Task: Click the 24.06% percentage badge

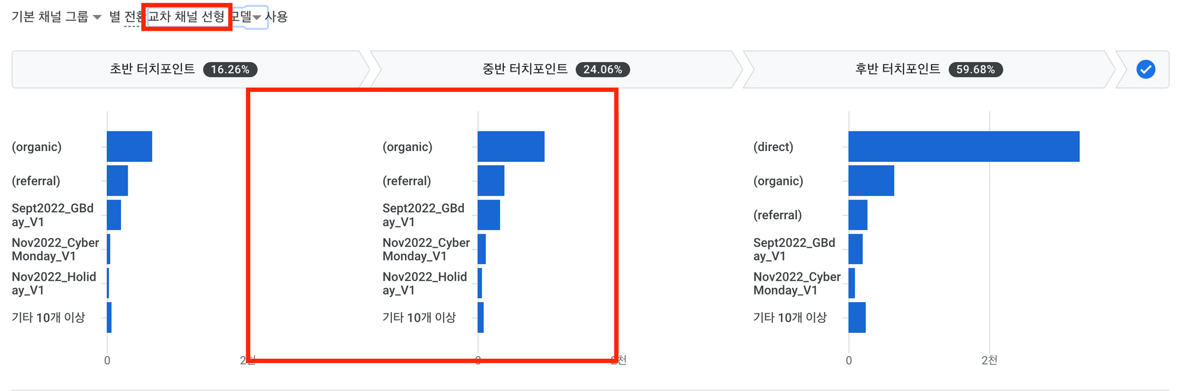Action: pos(602,69)
